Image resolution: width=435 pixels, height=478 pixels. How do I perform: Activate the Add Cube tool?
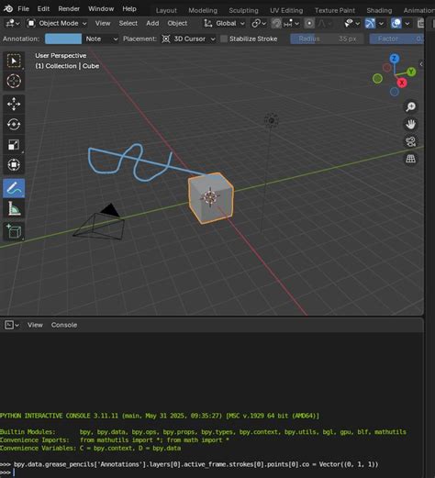point(14,231)
